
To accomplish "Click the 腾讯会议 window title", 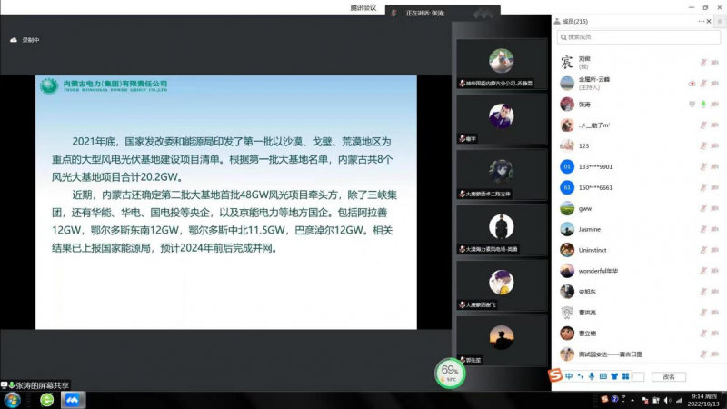I will click(x=363, y=7).
